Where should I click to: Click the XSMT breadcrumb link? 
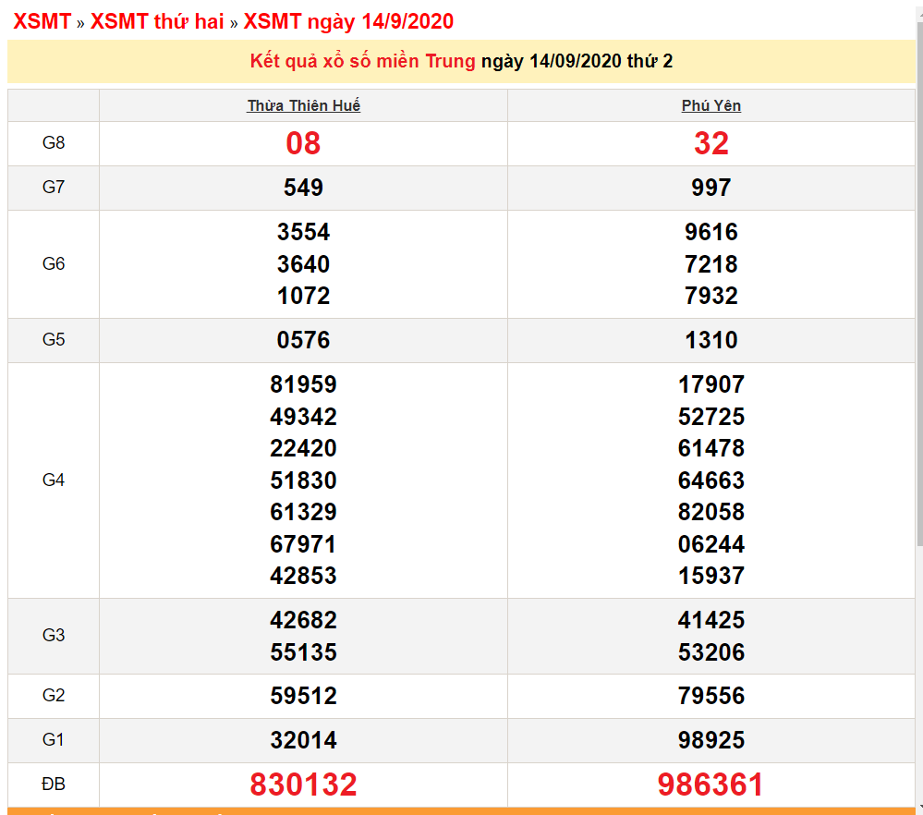click(42, 22)
